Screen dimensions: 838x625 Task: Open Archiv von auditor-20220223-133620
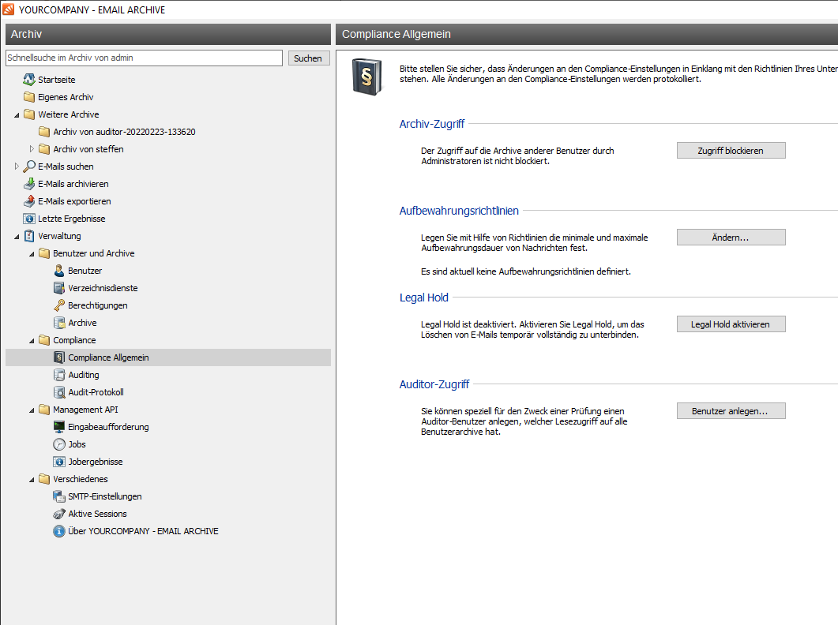pyautogui.click(x=124, y=132)
